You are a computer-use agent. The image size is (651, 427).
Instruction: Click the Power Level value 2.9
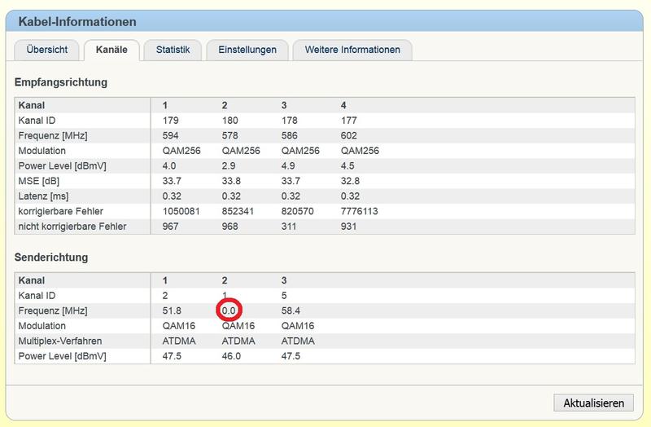point(229,165)
